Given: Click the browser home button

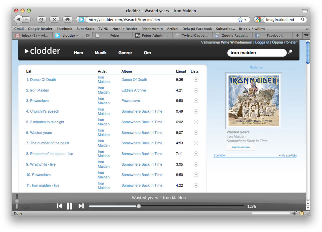Looking at the screenshot, I should (x=67, y=20).
